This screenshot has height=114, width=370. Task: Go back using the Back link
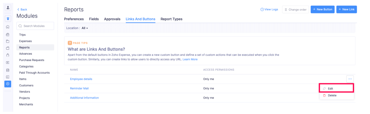(22, 9)
